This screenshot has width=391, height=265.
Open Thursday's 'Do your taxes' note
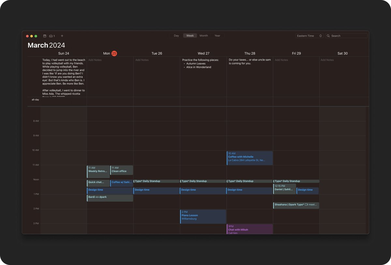click(x=250, y=61)
